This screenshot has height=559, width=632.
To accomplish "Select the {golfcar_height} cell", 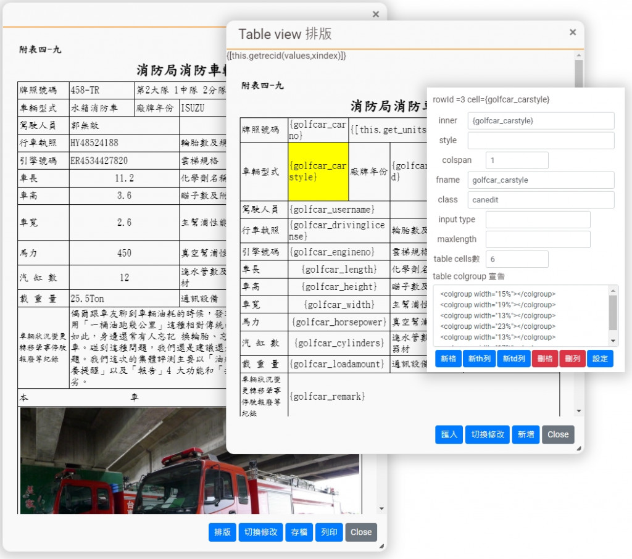I will tap(339, 287).
